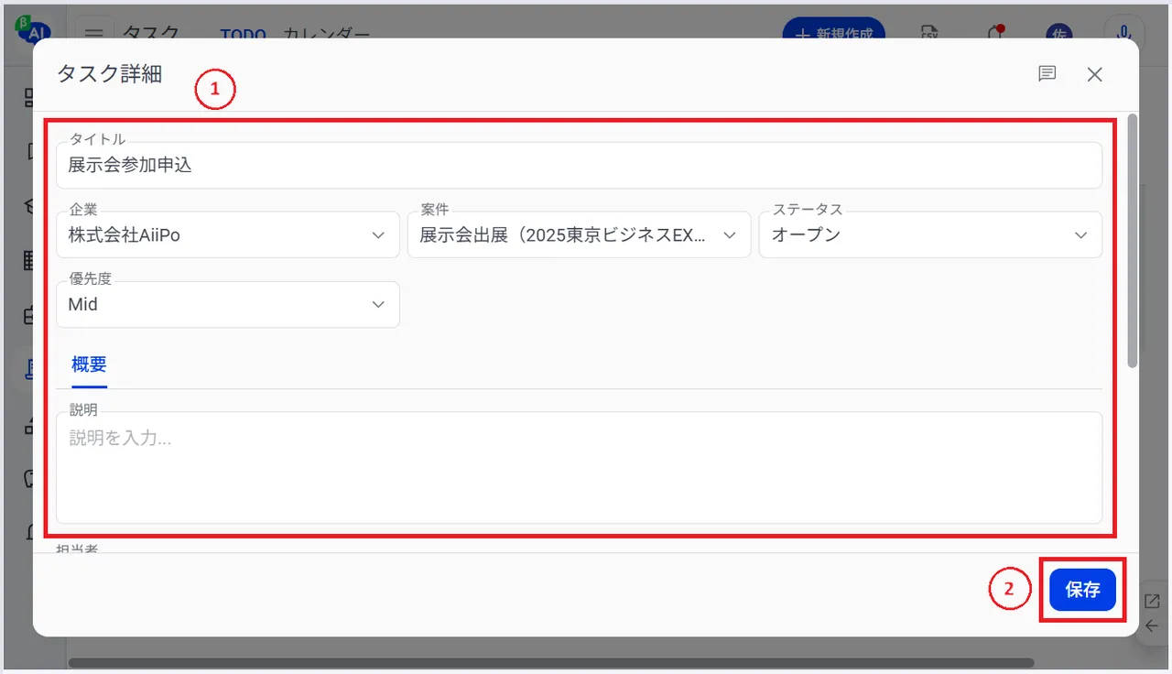Image resolution: width=1172 pixels, height=674 pixels.
Task: Switch to the 概要 tab
Action: [x=89, y=364]
